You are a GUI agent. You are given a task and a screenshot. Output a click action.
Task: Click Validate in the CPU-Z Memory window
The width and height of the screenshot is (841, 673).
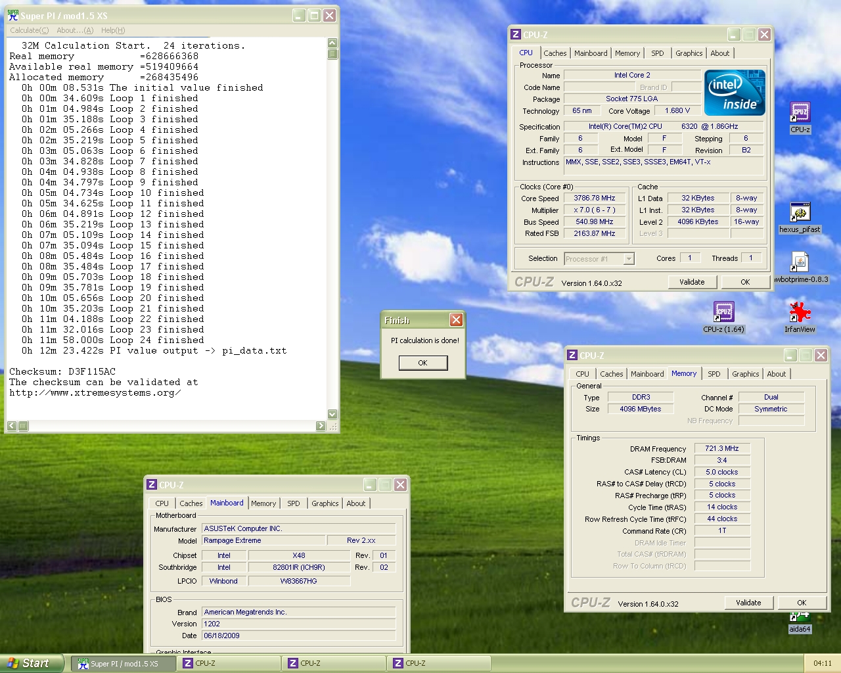(x=748, y=603)
